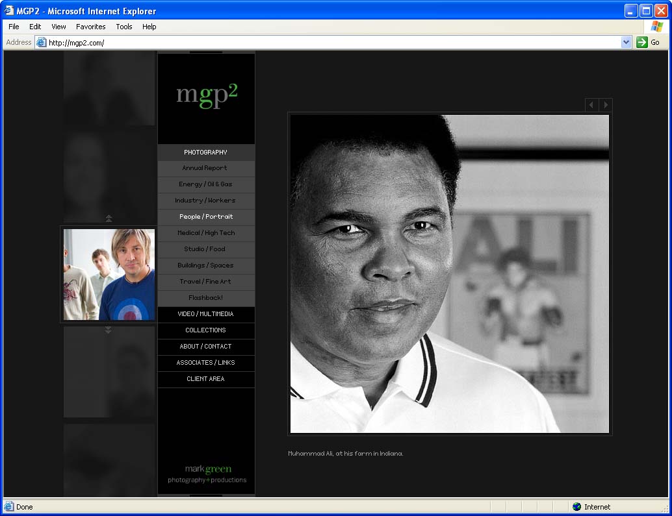Go to About / Contact page

tap(205, 347)
